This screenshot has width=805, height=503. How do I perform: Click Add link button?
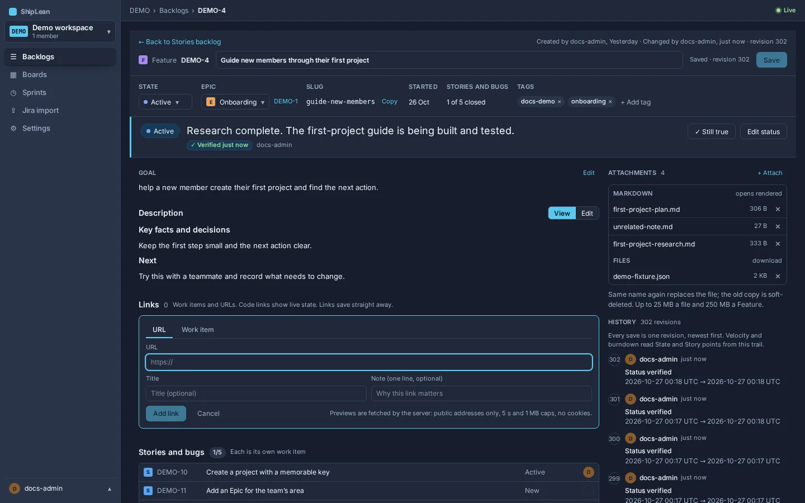click(x=166, y=414)
